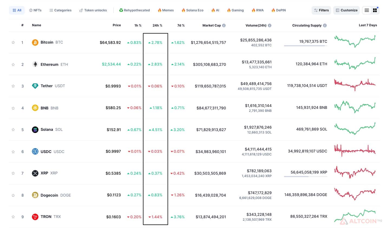
Task: Click Bitcoin's circulating supply progress bar
Action: click(306, 46)
